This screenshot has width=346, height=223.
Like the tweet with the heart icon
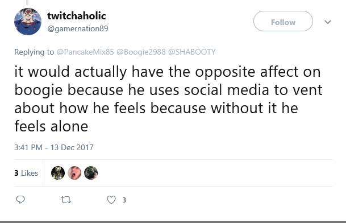click(111, 200)
